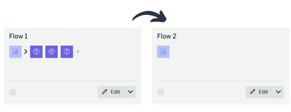
Task: Tick the Flow 2 selection checkbox
Action: pyautogui.click(x=160, y=92)
